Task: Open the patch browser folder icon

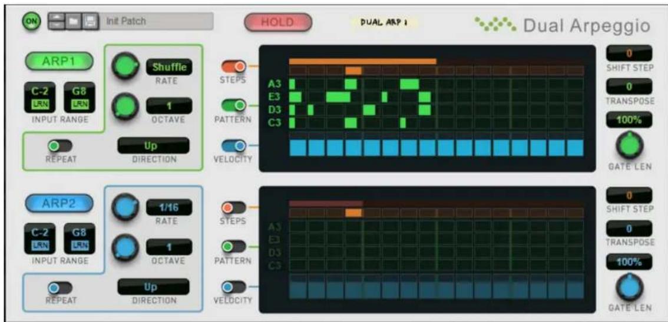Action: (73, 21)
